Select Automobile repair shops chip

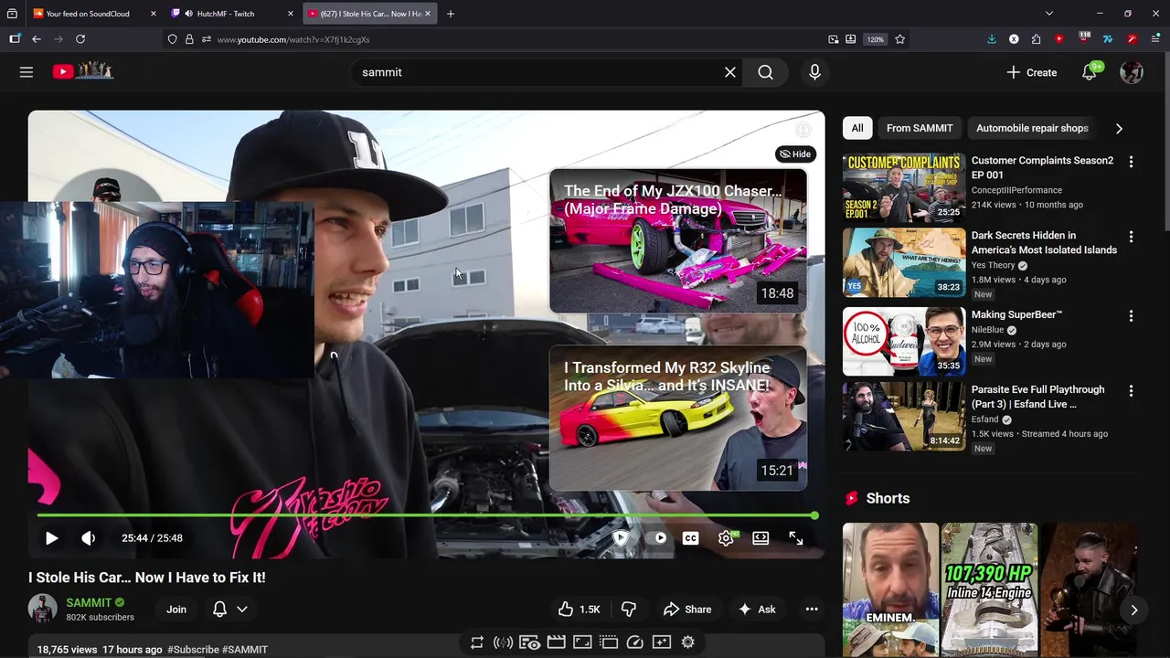click(1032, 128)
